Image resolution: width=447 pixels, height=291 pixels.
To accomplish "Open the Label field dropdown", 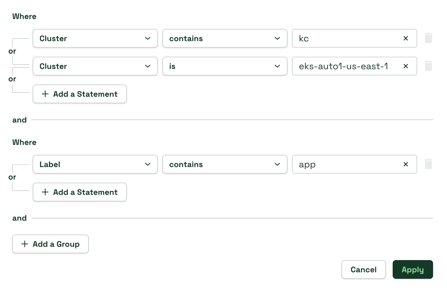I will (95, 164).
